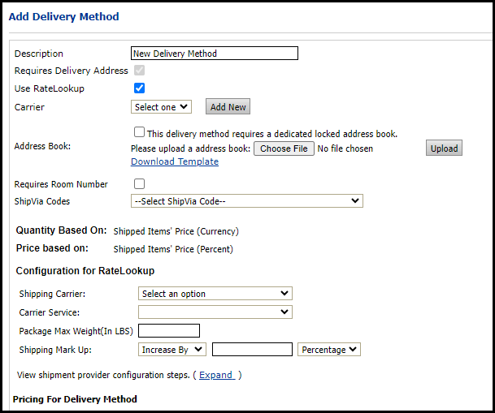Click Choose File for the address book
495x413 pixels.
[284, 148]
